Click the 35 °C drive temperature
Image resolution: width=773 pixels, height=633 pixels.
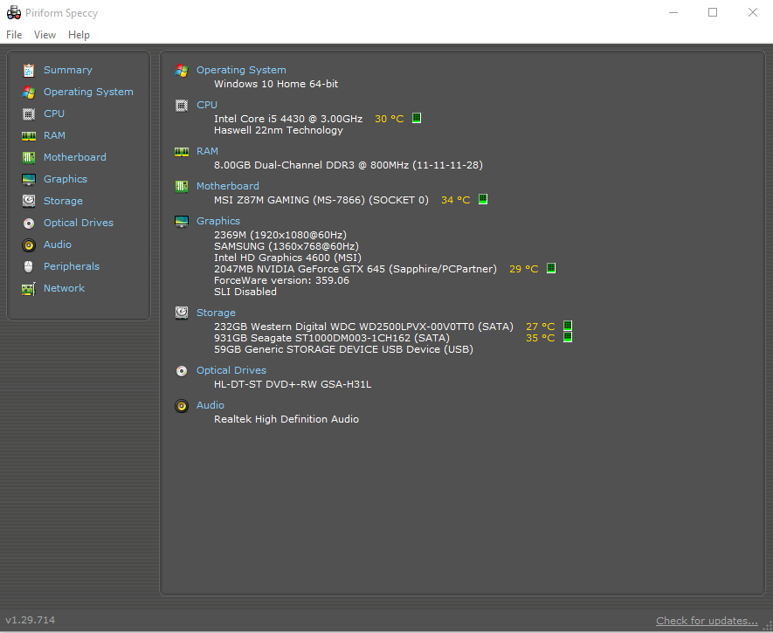541,338
